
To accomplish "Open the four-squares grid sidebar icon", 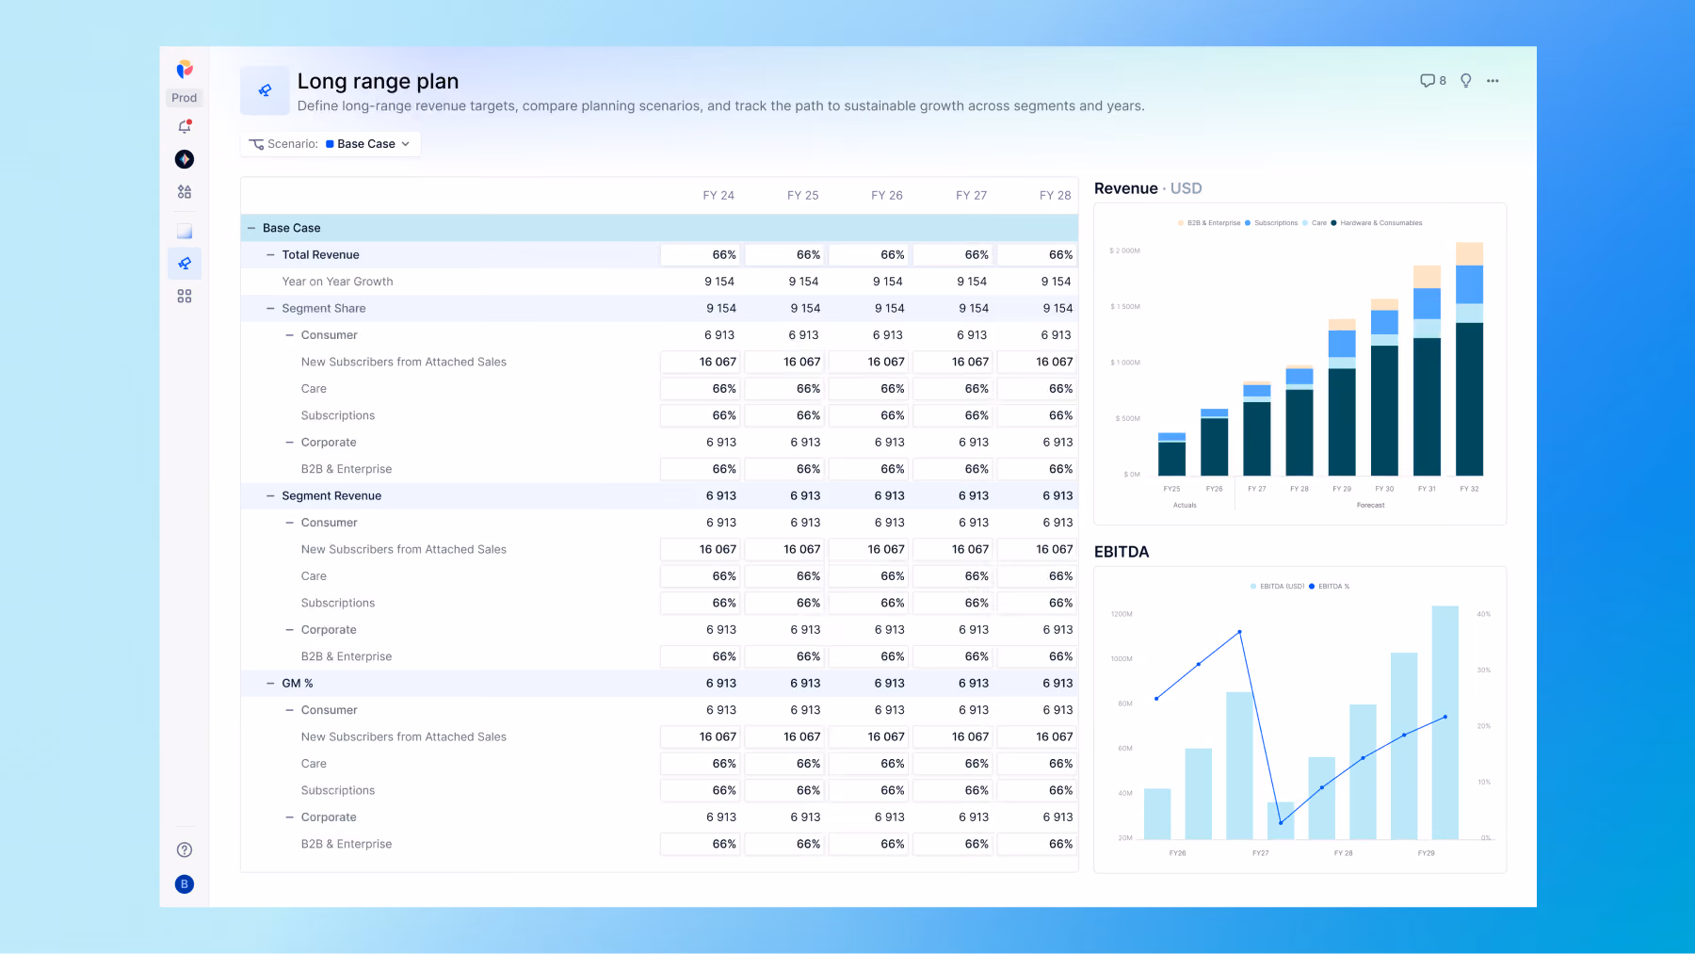I will [x=185, y=296].
